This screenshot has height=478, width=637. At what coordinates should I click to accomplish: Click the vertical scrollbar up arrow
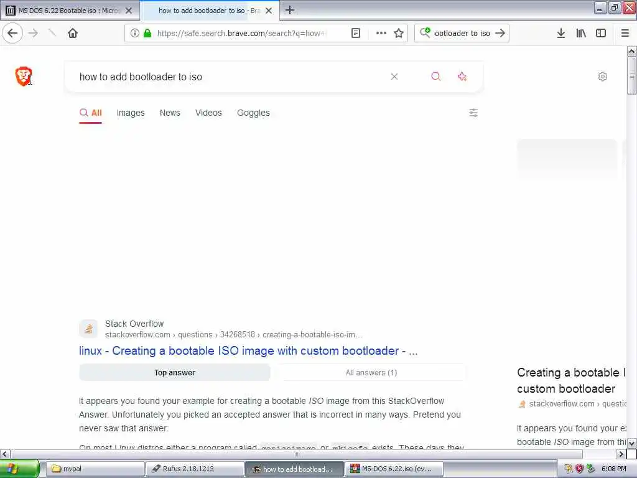click(x=631, y=51)
